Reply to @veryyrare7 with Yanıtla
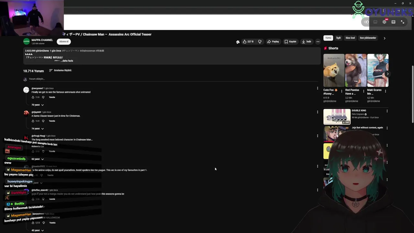The height and width of the screenshot is (233, 414). point(52,97)
